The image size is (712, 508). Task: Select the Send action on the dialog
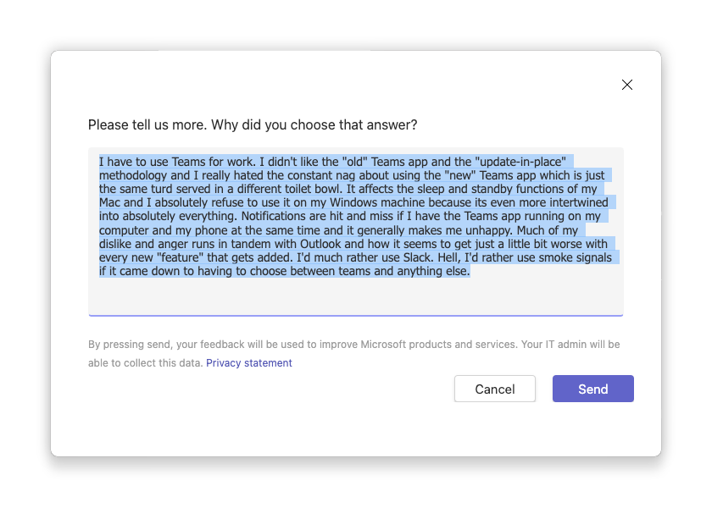click(592, 389)
